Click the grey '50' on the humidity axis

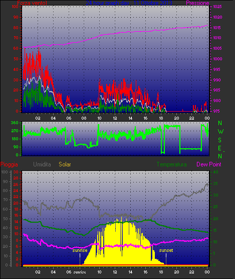[5, 219]
